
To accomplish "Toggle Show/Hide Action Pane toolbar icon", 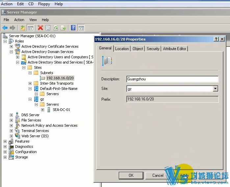I will (x=81, y=28).
